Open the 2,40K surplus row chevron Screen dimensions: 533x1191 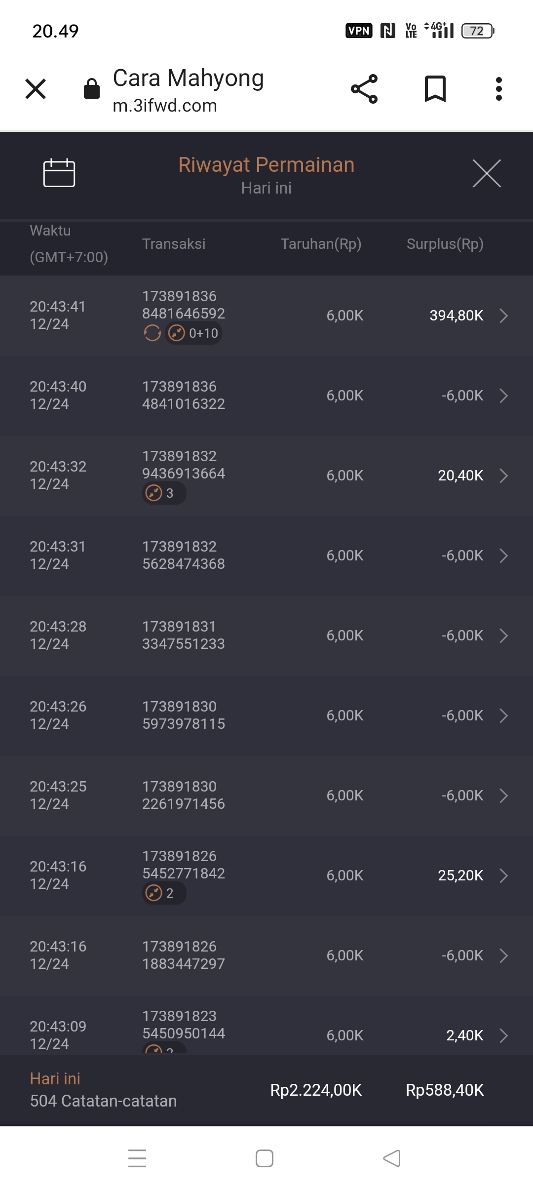point(503,1035)
